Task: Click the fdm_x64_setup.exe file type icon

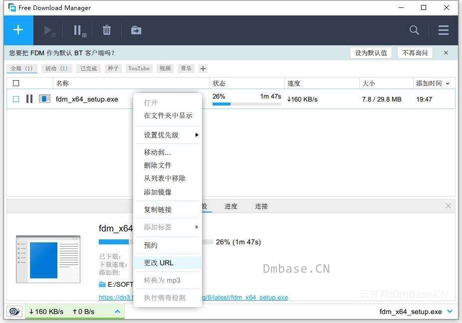Action: (x=44, y=99)
